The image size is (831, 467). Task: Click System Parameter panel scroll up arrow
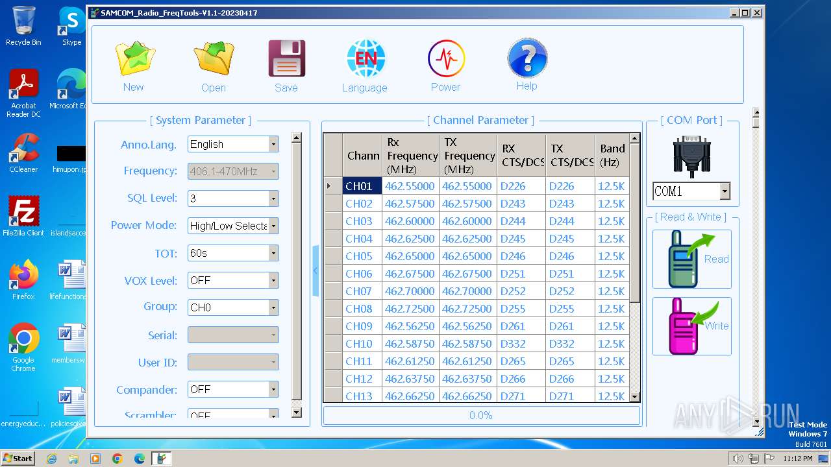[x=296, y=138]
